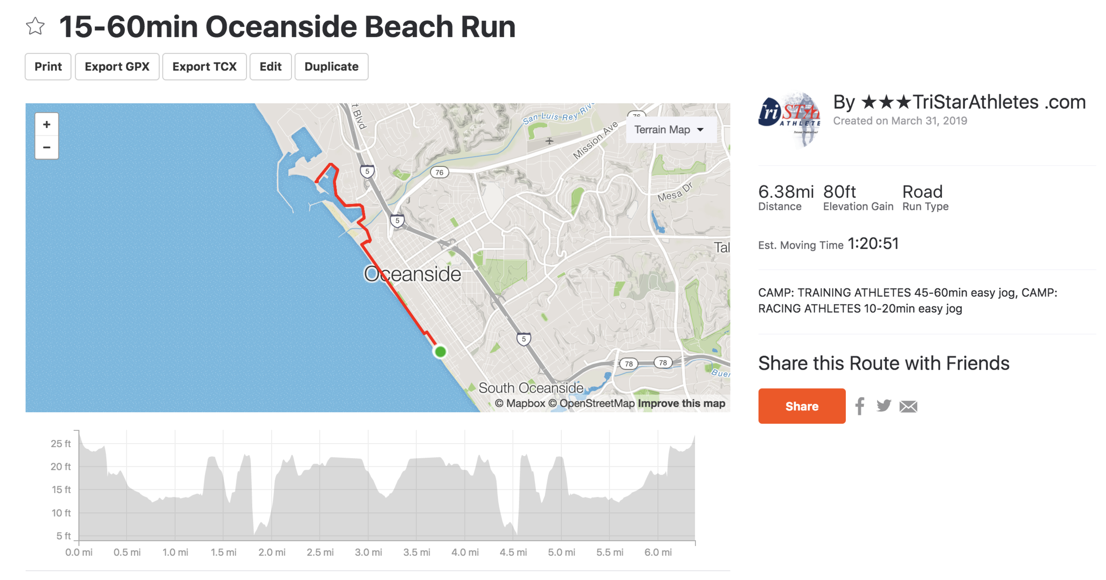The height and width of the screenshot is (580, 1106).
Task: Zoom in on the map
Action: 46,124
